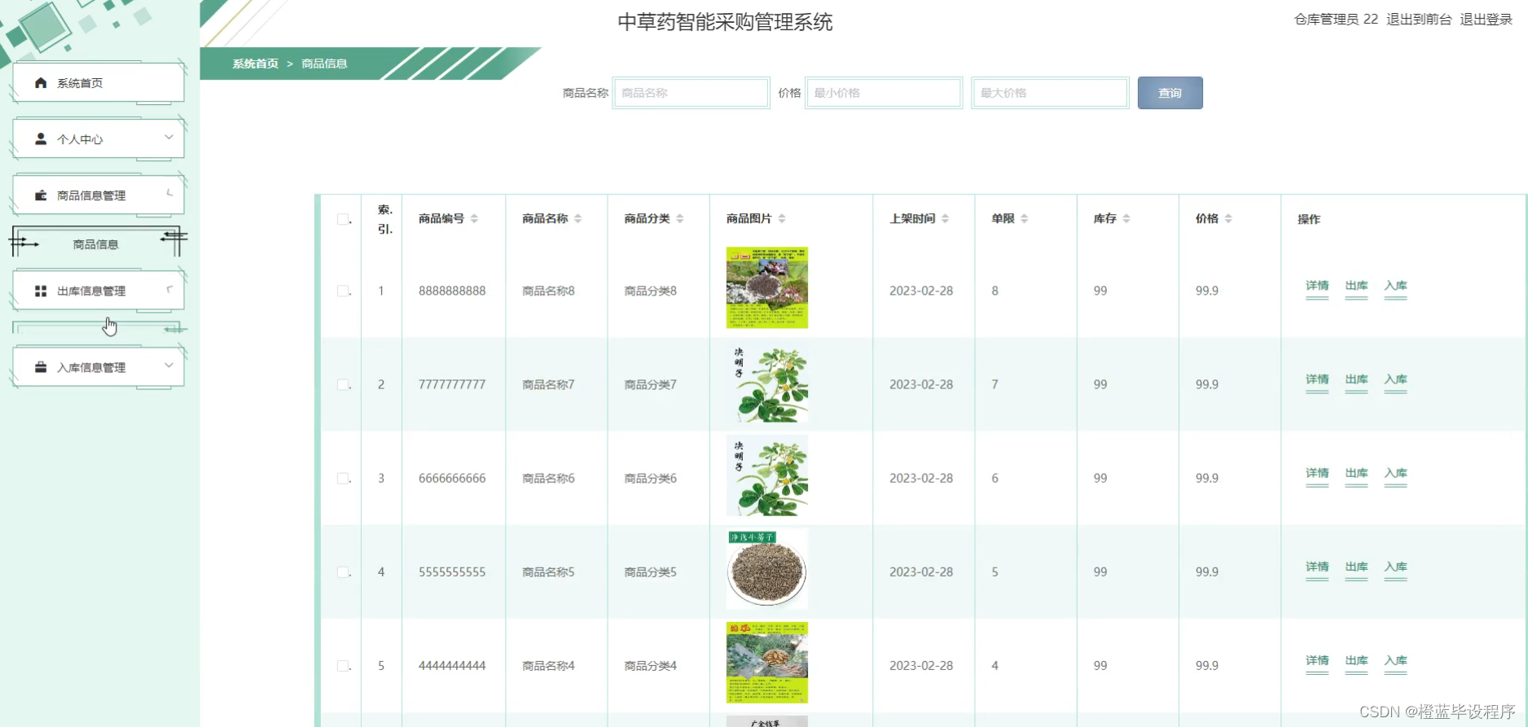Viewport: 1528px width, 727px height.
Task: Click 出库 for 商品名称8
Action: click(1356, 286)
